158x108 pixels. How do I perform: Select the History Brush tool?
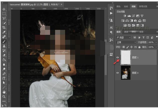[4, 51]
